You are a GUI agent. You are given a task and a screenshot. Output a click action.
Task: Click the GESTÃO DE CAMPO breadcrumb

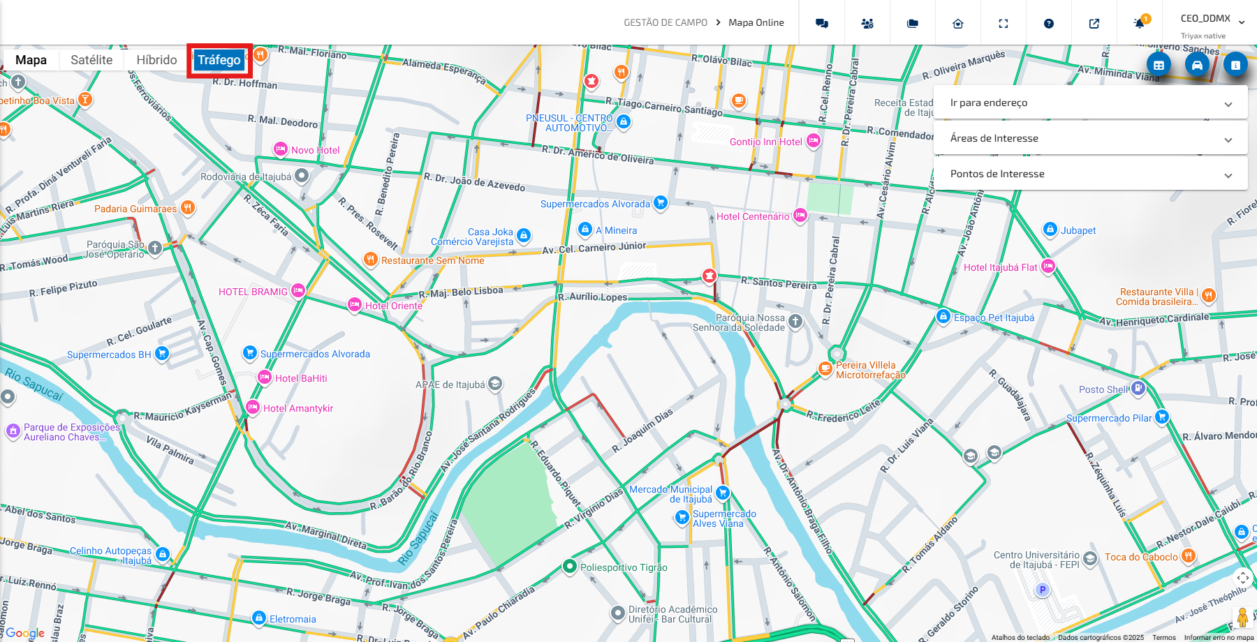tap(666, 22)
